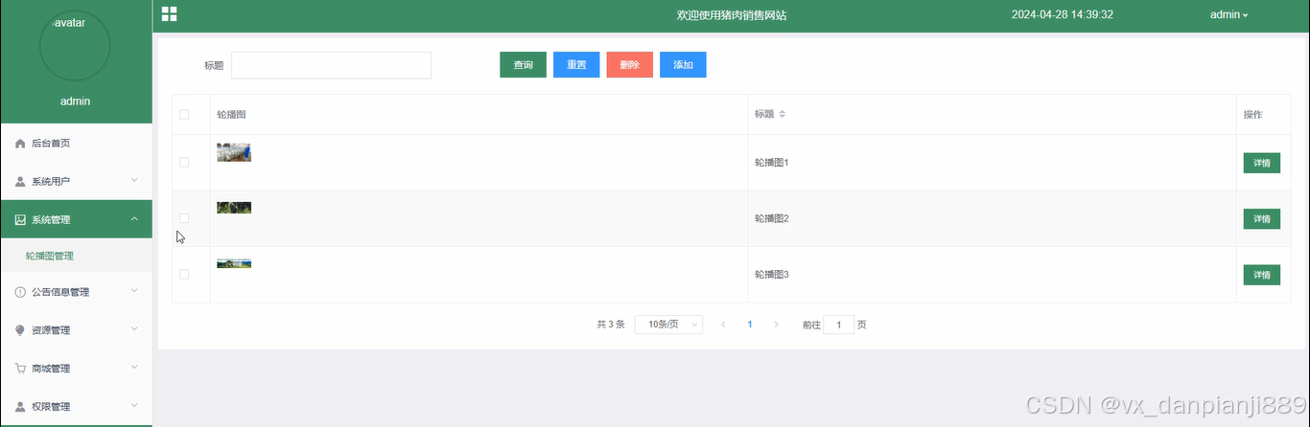
Task: Click the home icon beside 后台首页
Action: 20,144
